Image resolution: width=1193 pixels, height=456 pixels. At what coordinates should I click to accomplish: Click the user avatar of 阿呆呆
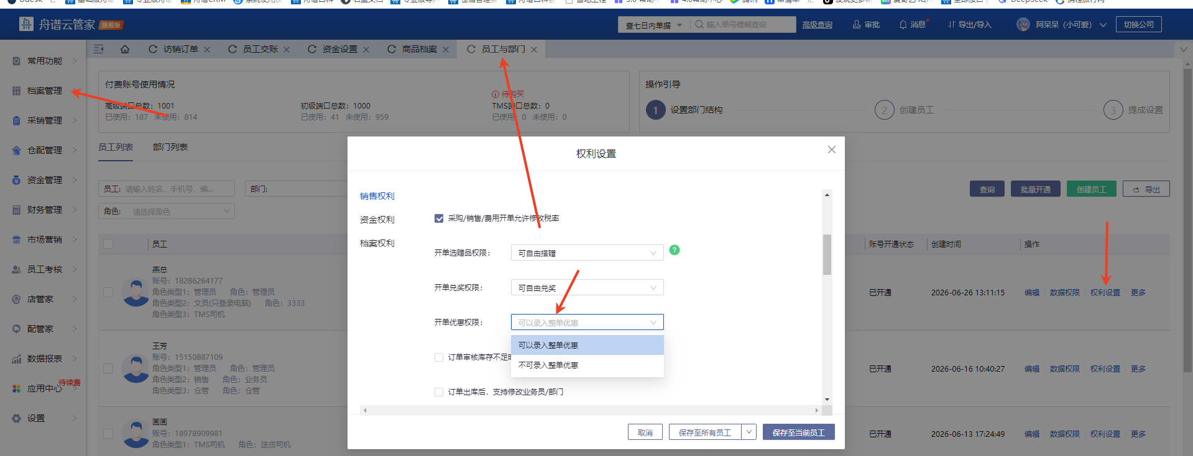(1023, 25)
